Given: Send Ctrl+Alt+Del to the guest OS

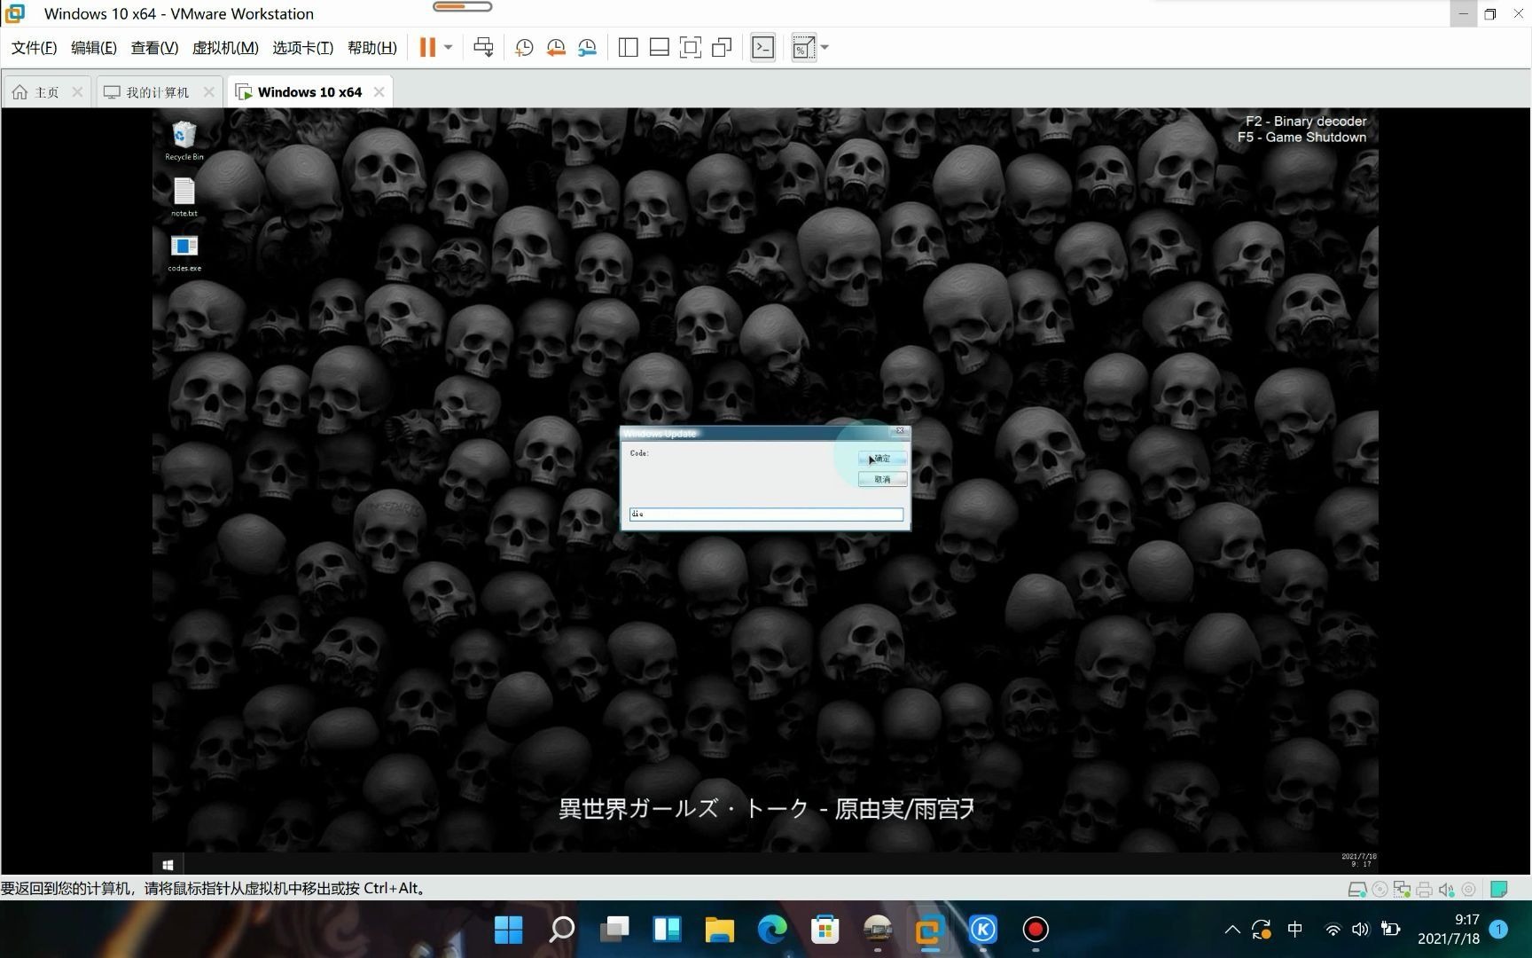Looking at the screenshot, I should pyautogui.click(x=483, y=47).
